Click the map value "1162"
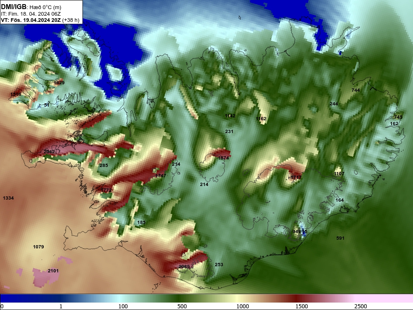The height and width of the screenshot is (310, 413). 261,119
